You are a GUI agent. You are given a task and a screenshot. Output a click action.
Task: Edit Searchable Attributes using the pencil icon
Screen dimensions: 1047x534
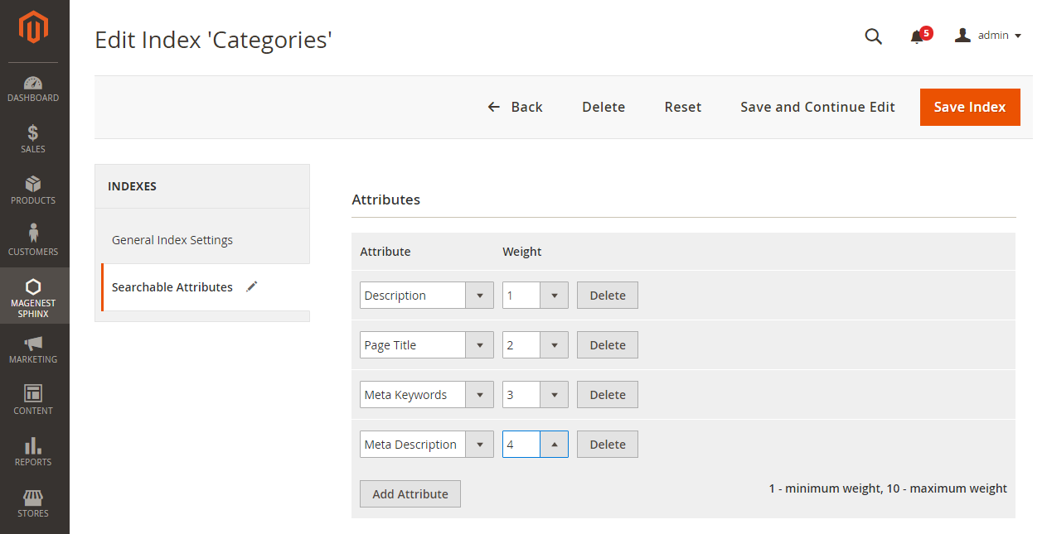251,286
